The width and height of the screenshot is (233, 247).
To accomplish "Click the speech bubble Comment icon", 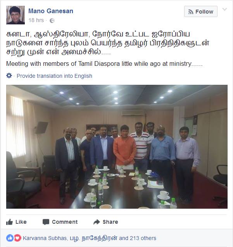I will click(46, 222).
